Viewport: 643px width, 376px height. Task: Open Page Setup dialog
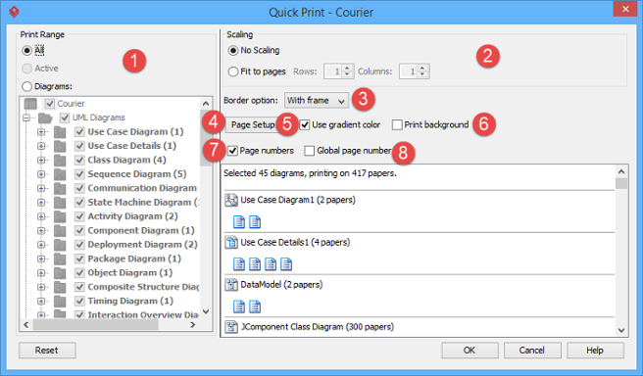[252, 124]
